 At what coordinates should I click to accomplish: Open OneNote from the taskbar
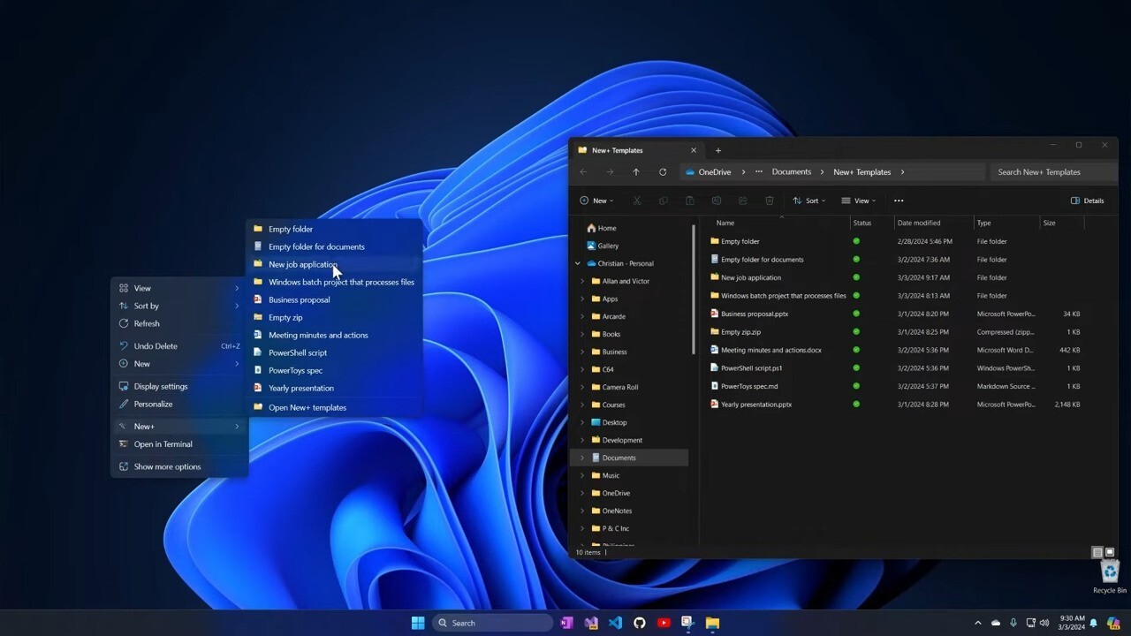tap(566, 623)
